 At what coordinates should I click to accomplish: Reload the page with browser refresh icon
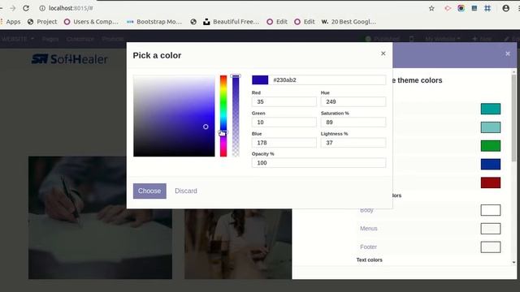coord(26,8)
